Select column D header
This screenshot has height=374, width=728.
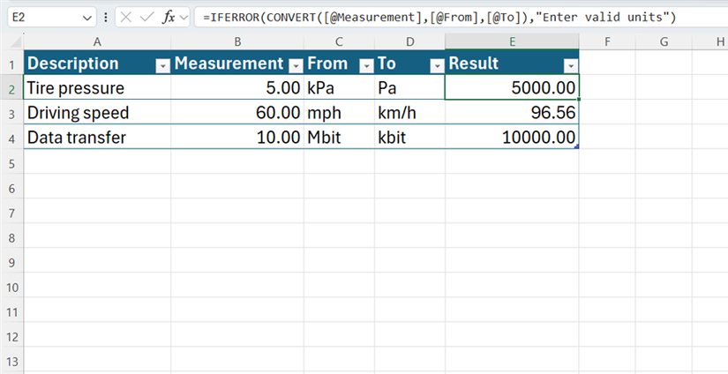click(410, 42)
